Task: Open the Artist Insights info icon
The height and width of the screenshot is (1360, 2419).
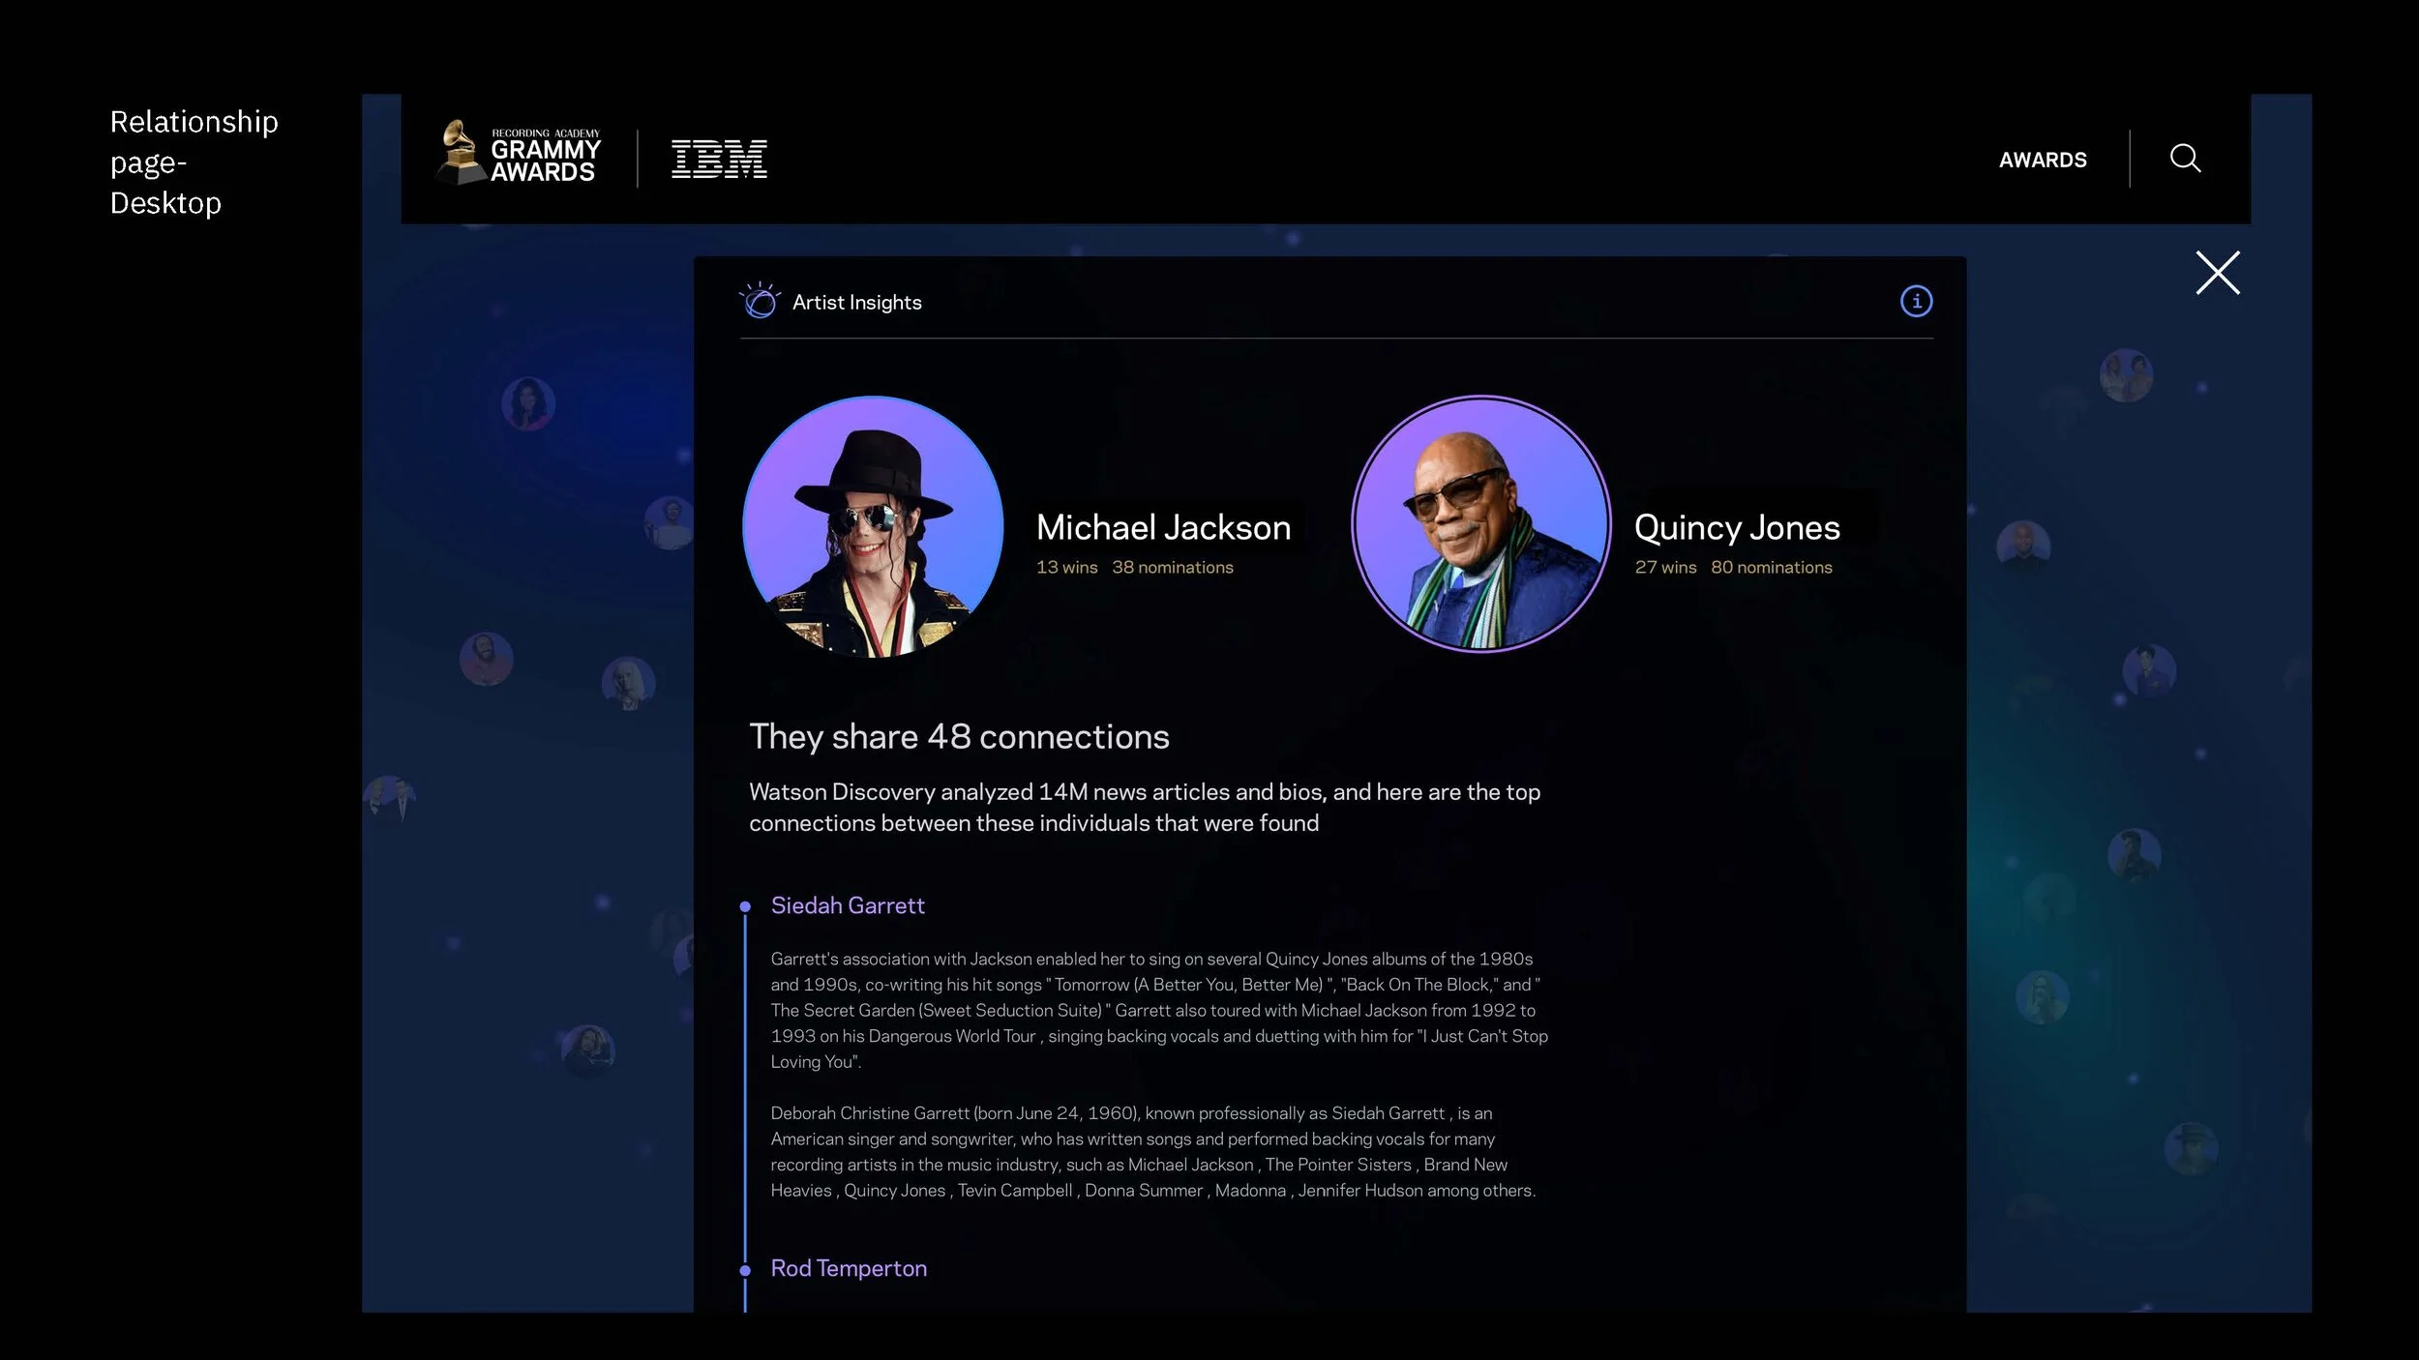Action: [x=1916, y=301]
